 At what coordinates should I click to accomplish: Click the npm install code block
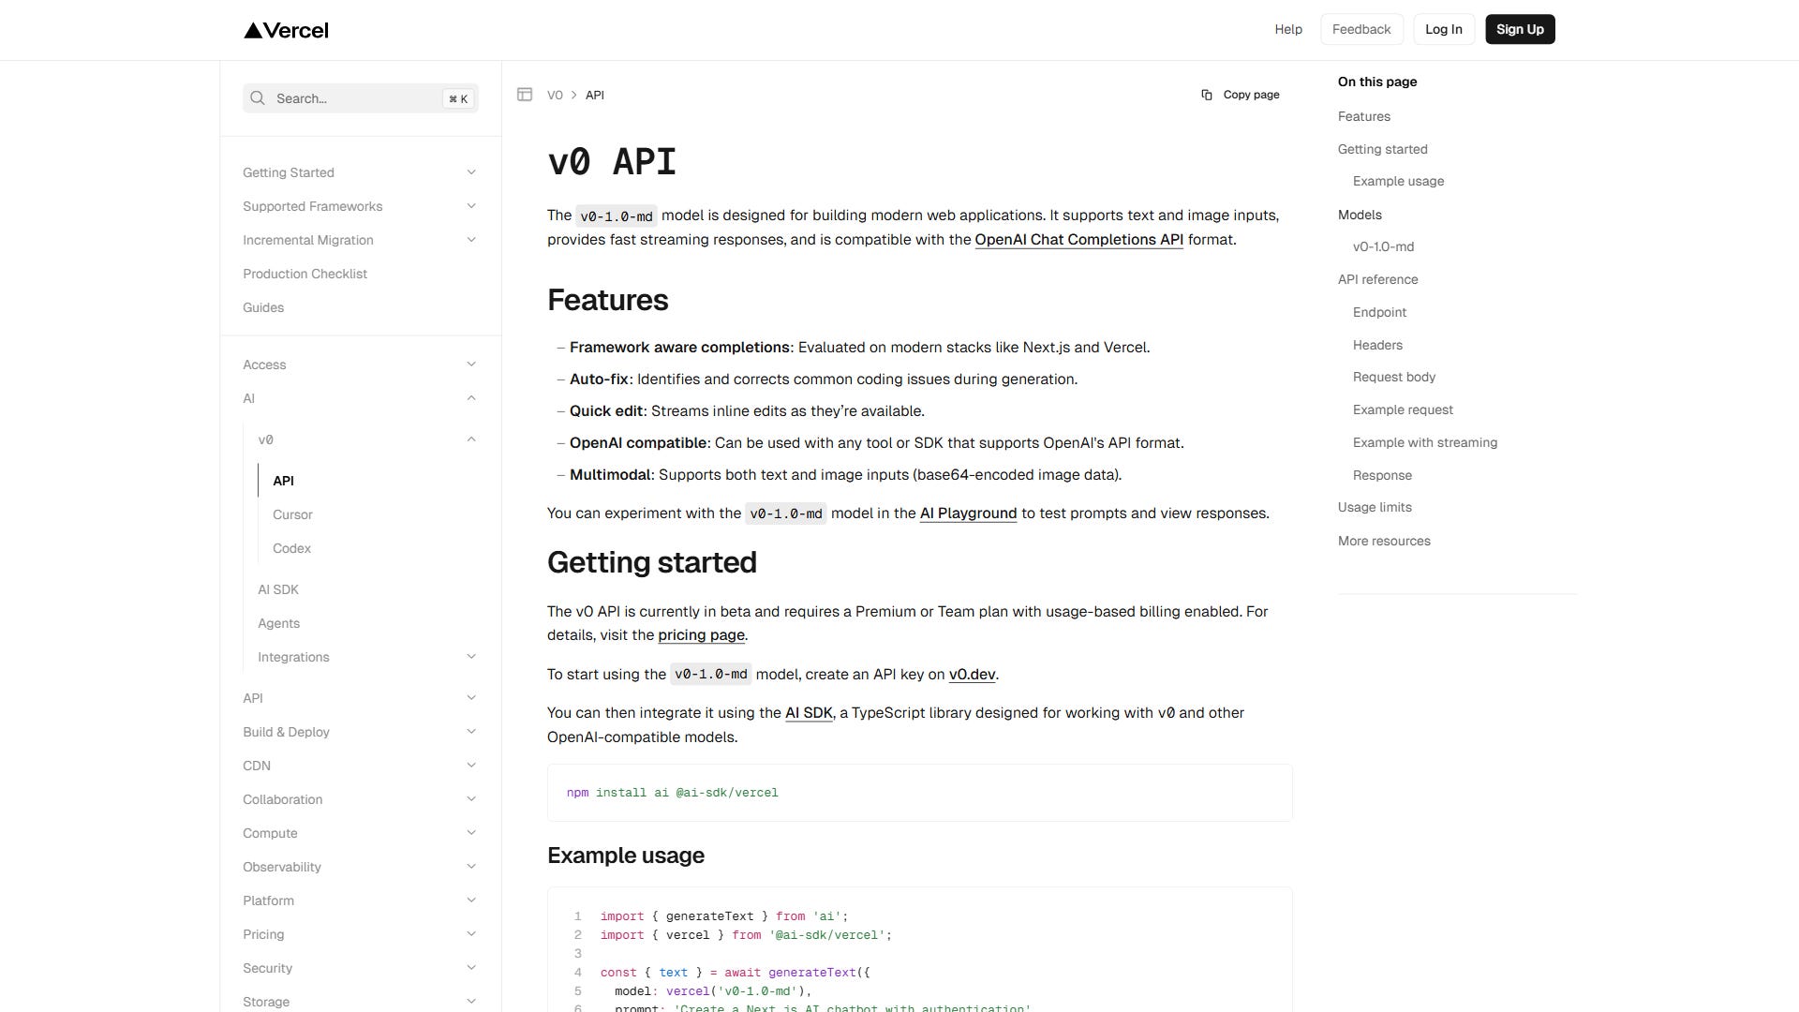919,793
